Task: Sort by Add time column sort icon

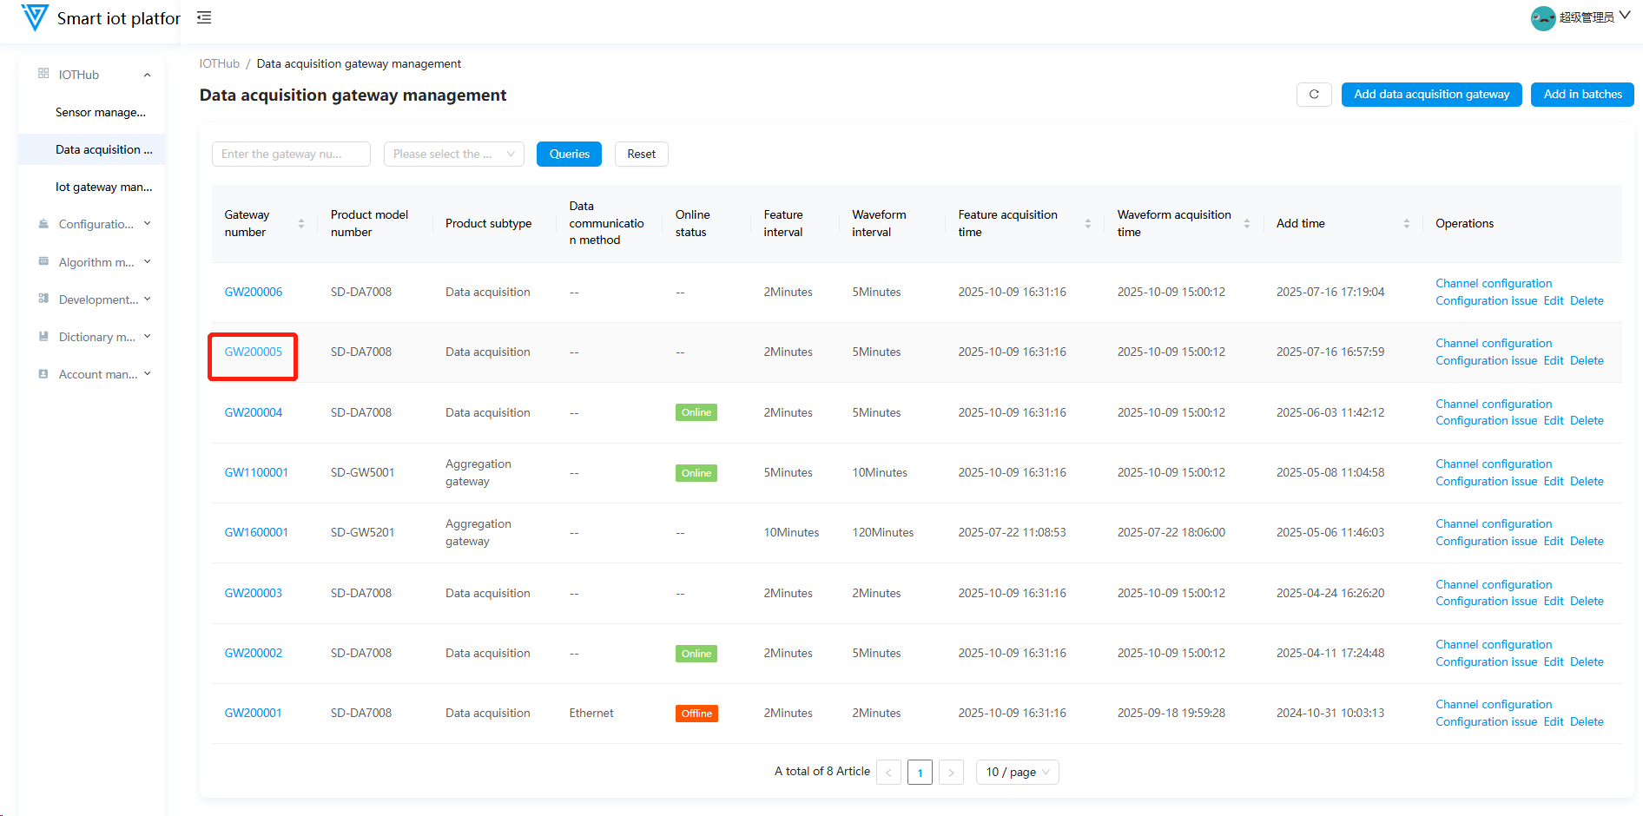Action: (x=1406, y=224)
